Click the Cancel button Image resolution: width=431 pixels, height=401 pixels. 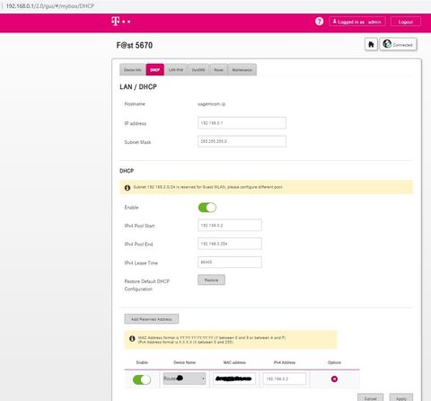tap(370, 398)
